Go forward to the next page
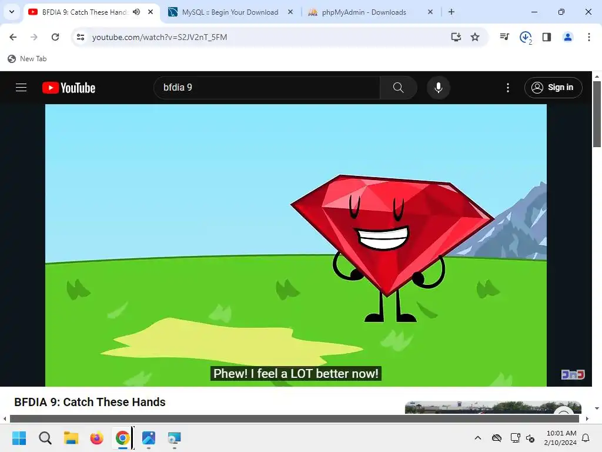The width and height of the screenshot is (602, 452). (34, 37)
